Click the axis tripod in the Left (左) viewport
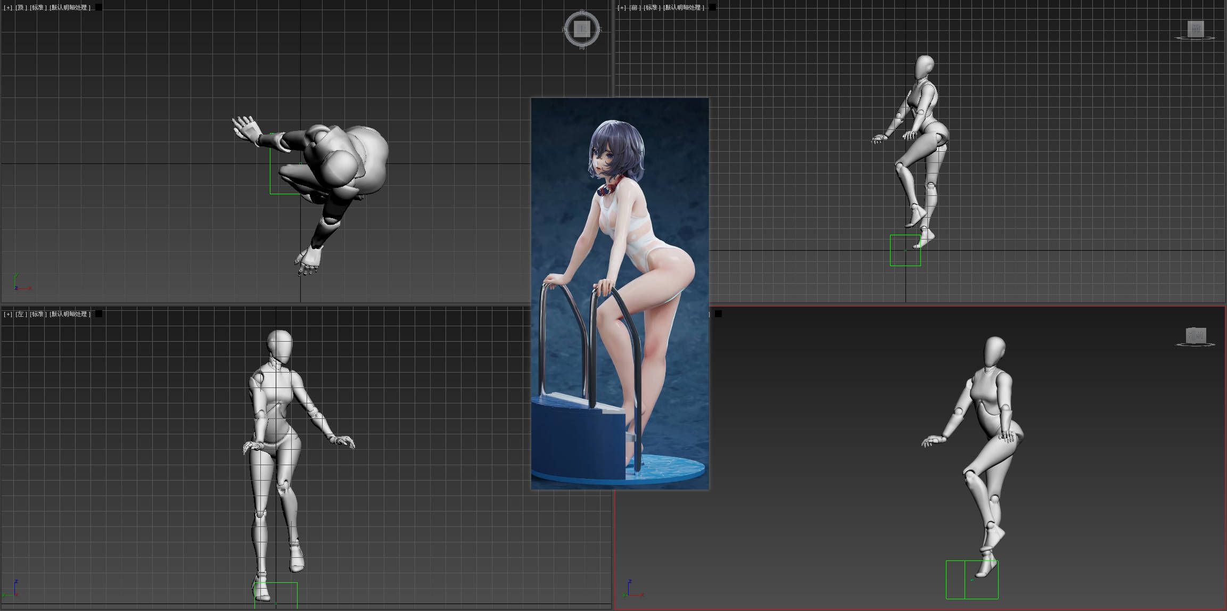The height and width of the screenshot is (611, 1227). [x=11, y=589]
